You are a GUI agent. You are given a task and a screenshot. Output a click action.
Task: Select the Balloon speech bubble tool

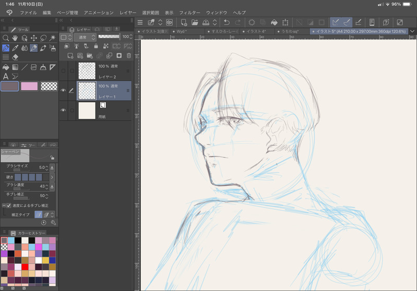[15, 77]
